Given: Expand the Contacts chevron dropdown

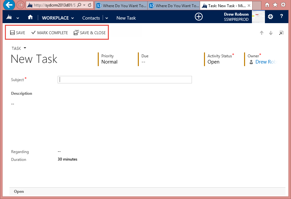Looking at the screenshot, I should point(107,18).
